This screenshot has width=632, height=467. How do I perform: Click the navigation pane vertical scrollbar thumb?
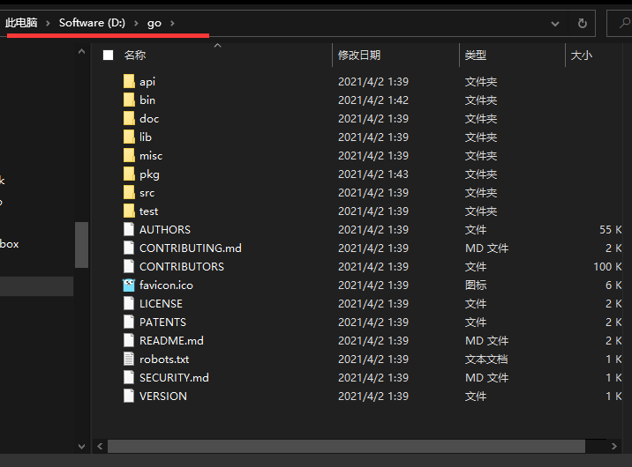[81, 245]
